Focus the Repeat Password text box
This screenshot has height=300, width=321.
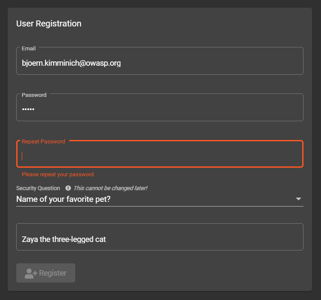pyautogui.click(x=159, y=156)
